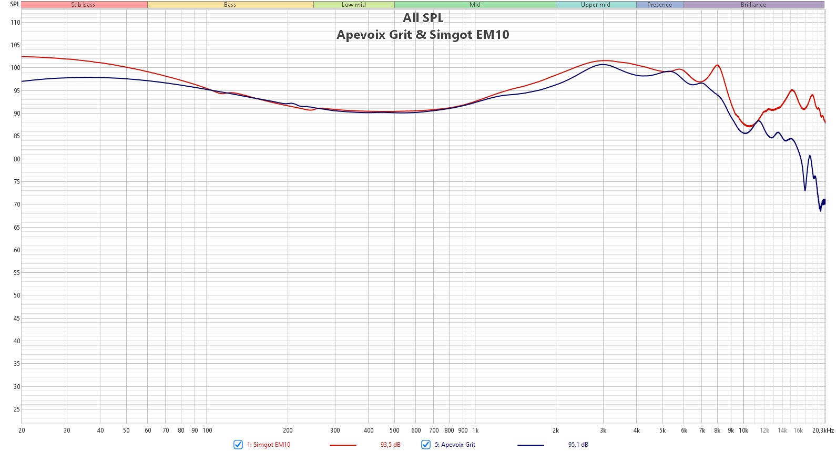This screenshot has height=451, width=836.
Task: Select the Low mid frequency band label
Action: pos(354,5)
